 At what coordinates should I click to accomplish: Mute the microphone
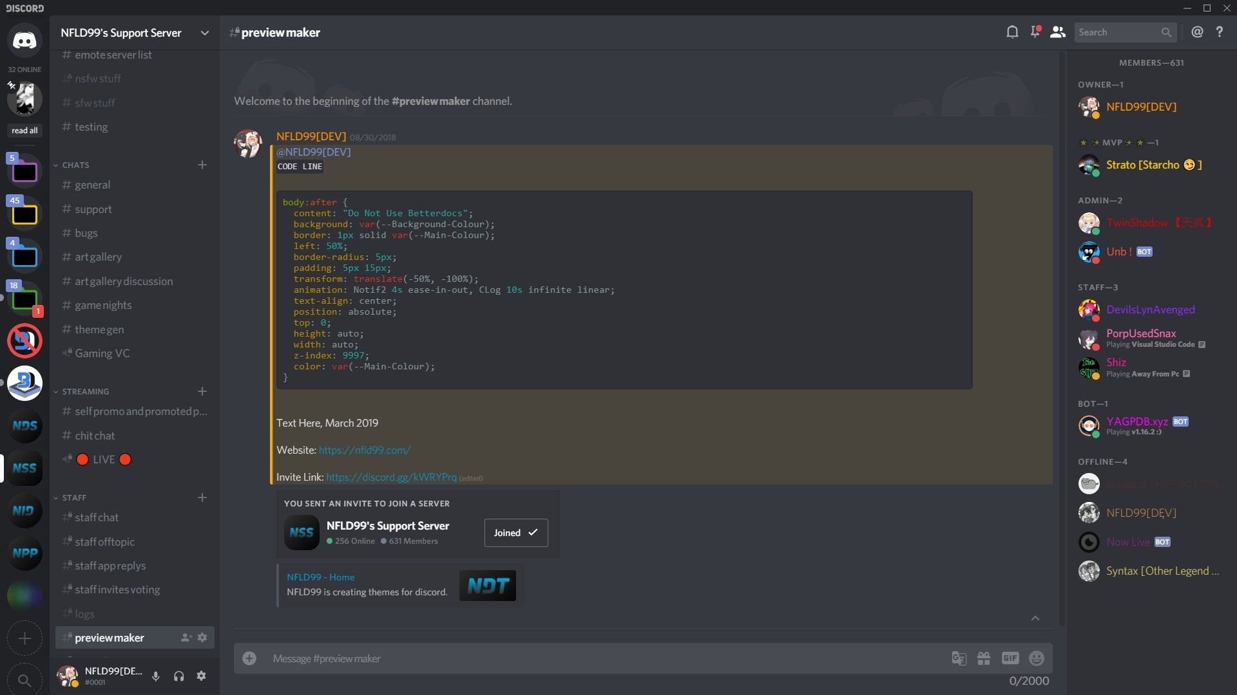click(x=156, y=676)
